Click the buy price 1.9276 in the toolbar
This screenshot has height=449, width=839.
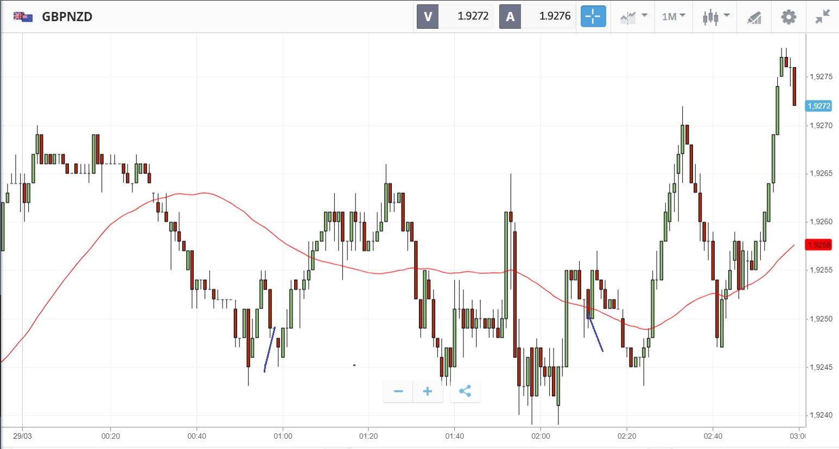point(555,16)
